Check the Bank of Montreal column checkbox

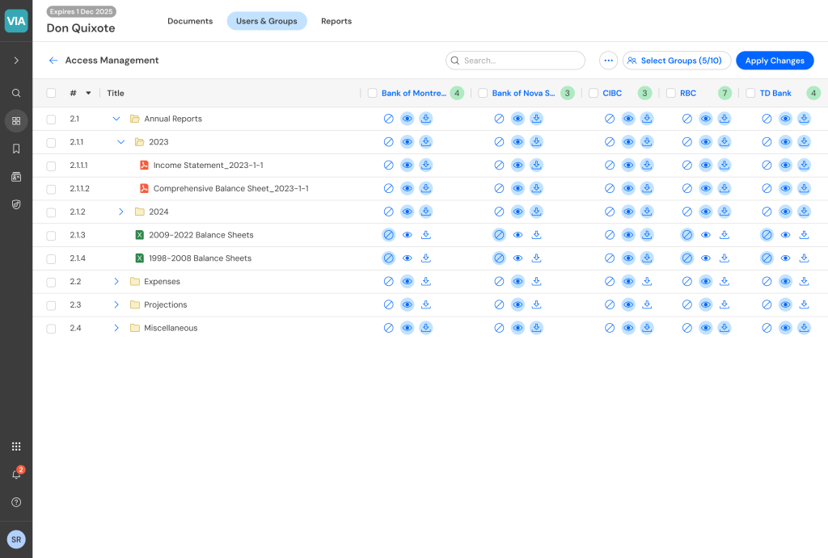(372, 94)
